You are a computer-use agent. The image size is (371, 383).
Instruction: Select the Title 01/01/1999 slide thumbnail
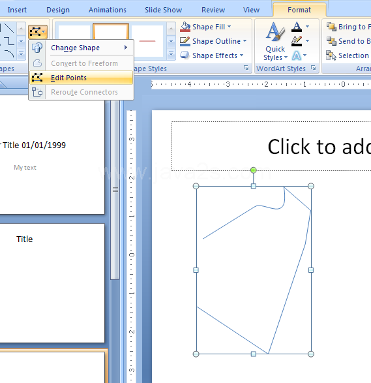[52, 157]
